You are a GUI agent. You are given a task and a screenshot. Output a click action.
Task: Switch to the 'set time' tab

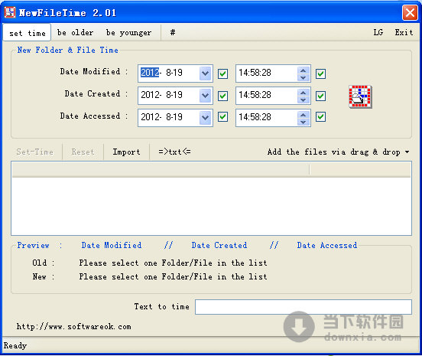coord(28,33)
